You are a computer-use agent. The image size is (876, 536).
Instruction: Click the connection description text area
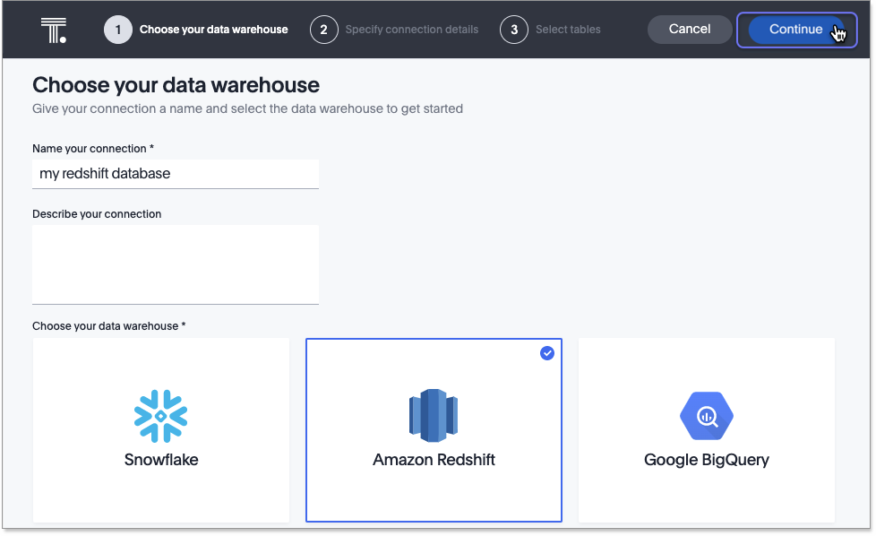pyautogui.click(x=176, y=264)
